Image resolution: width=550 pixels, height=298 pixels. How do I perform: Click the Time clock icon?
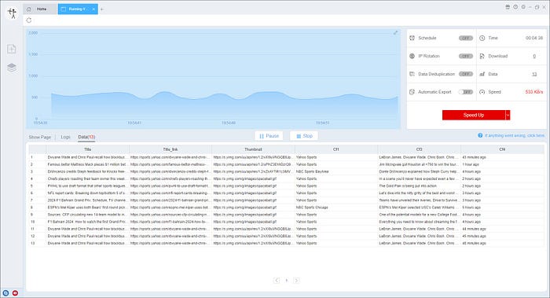[x=482, y=38]
